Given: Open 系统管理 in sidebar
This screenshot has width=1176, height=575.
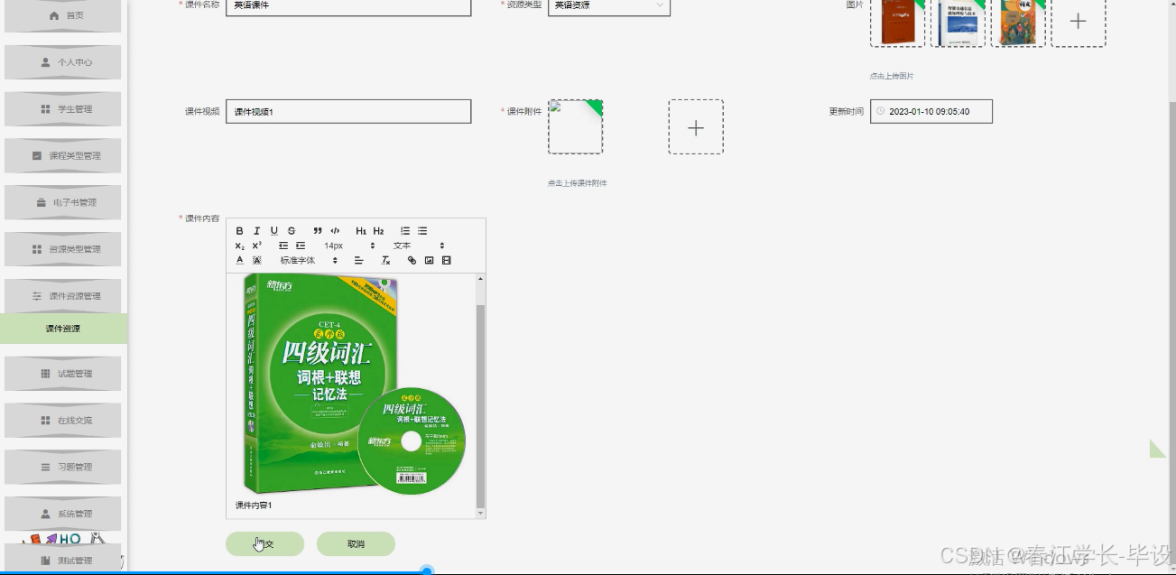Looking at the screenshot, I should point(63,514).
